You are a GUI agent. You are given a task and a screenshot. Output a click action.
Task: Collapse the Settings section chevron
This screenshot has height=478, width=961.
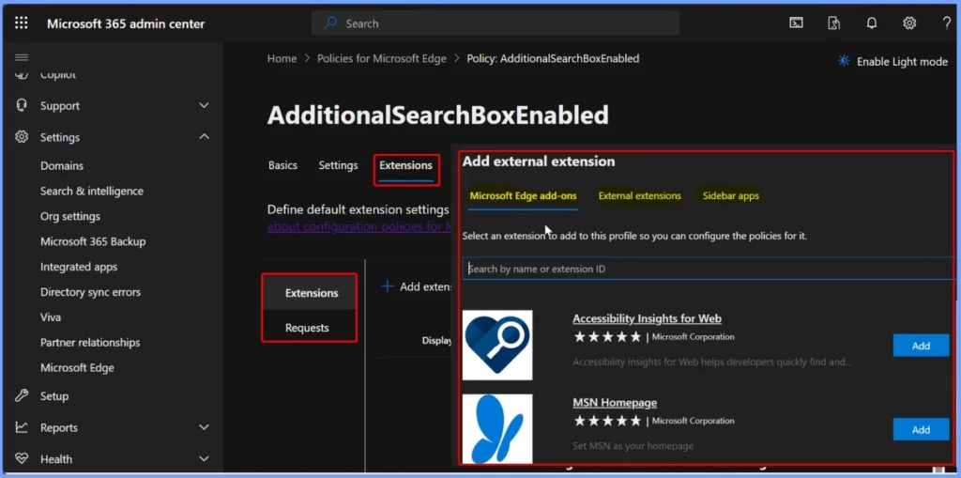204,136
